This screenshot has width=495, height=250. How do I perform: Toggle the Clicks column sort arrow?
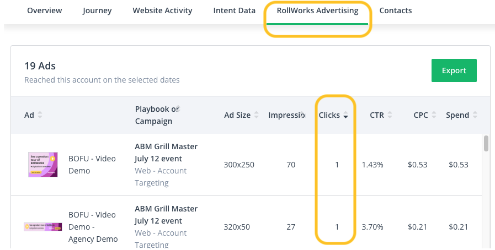tap(345, 115)
